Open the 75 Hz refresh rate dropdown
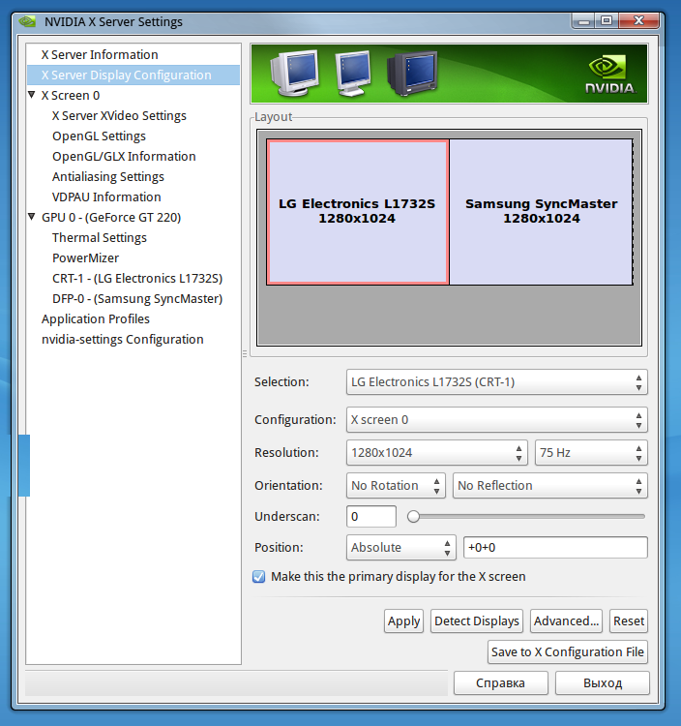 coord(591,452)
